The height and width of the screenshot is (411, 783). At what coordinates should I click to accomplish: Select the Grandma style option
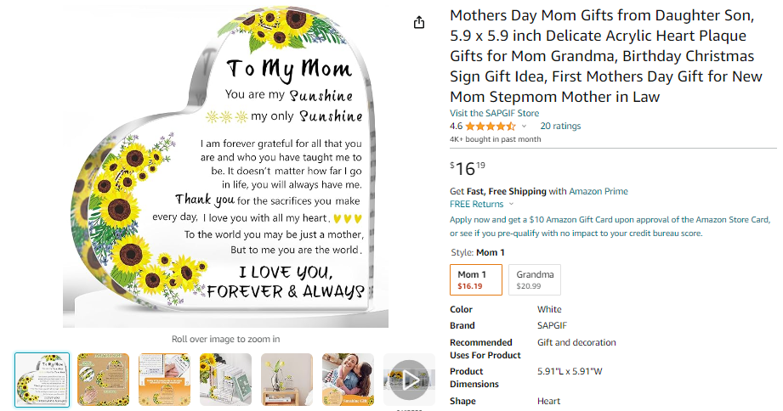click(534, 280)
